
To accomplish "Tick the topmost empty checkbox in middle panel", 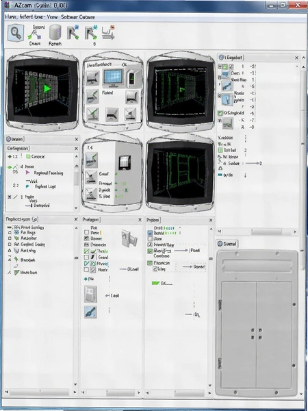I will coord(86,232).
